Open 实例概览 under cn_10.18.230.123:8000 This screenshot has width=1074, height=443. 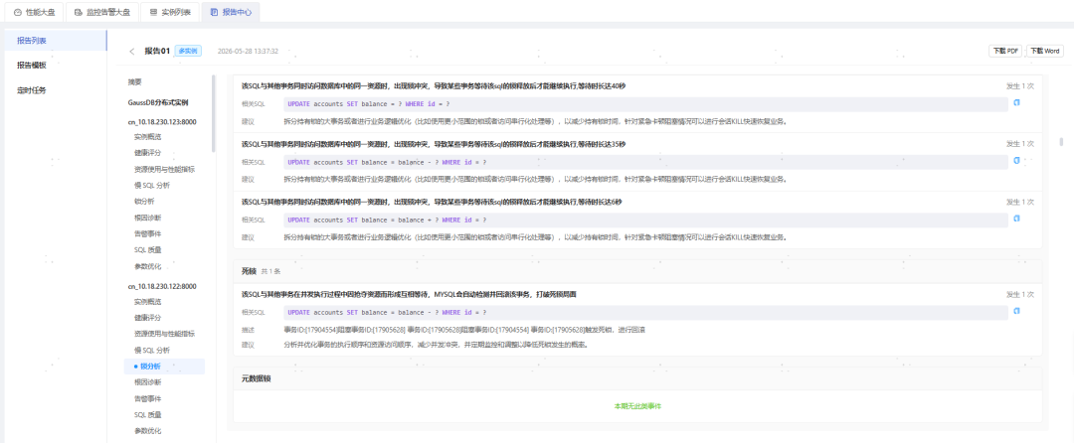pyautogui.click(x=147, y=136)
